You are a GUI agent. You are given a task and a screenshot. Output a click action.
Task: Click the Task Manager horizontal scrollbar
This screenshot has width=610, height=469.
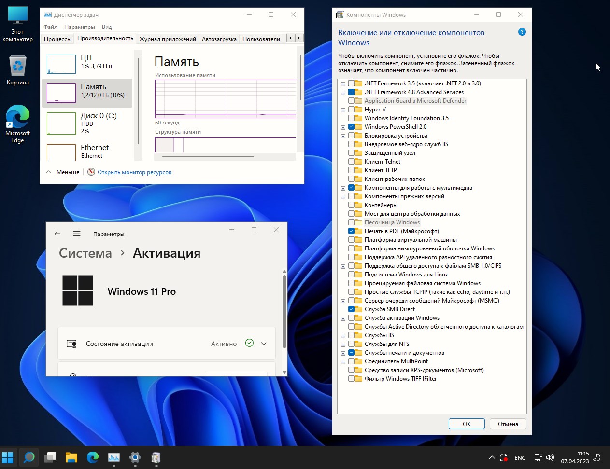tap(208, 157)
